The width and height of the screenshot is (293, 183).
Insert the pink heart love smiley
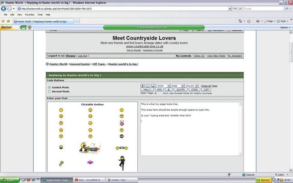pos(122,123)
